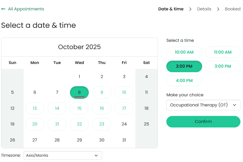Click the back arrow beside All Appointments
Viewport: 243px width, 162px height.
(x=3, y=9)
